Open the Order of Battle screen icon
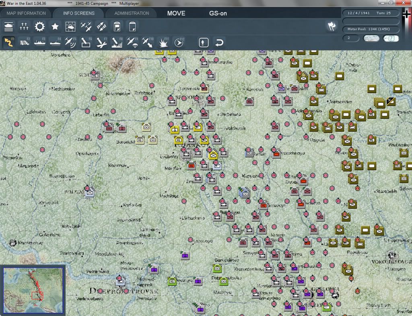The width and height of the screenshot is (412, 316). [x=9, y=27]
